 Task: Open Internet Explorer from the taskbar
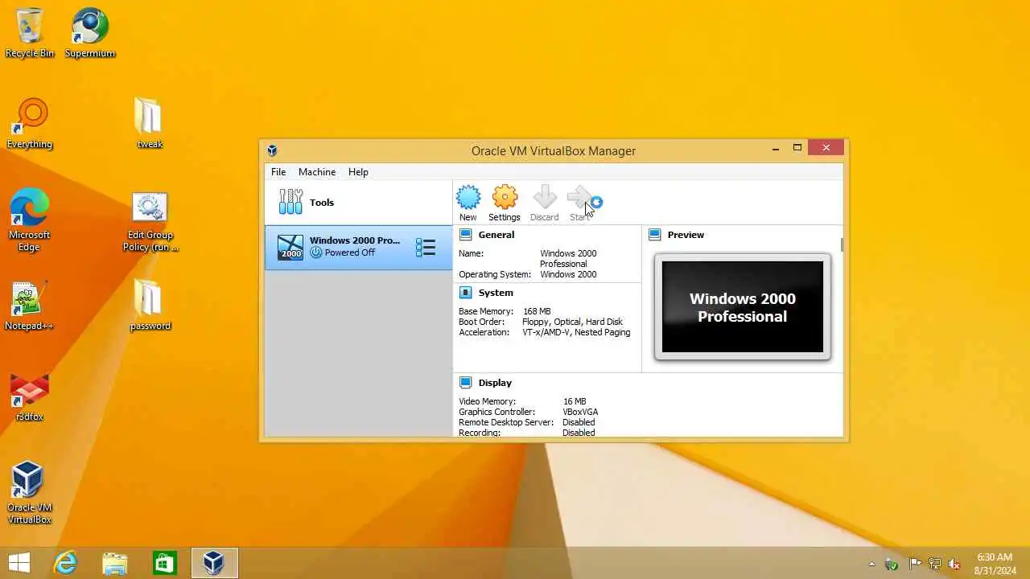pyautogui.click(x=65, y=563)
